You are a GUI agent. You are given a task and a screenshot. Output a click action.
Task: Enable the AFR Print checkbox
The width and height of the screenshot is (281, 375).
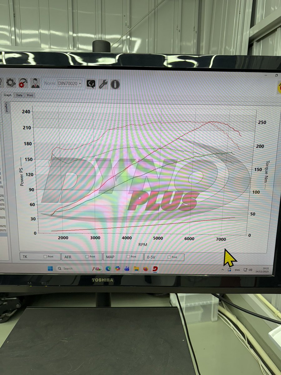pyautogui.click(x=87, y=257)
